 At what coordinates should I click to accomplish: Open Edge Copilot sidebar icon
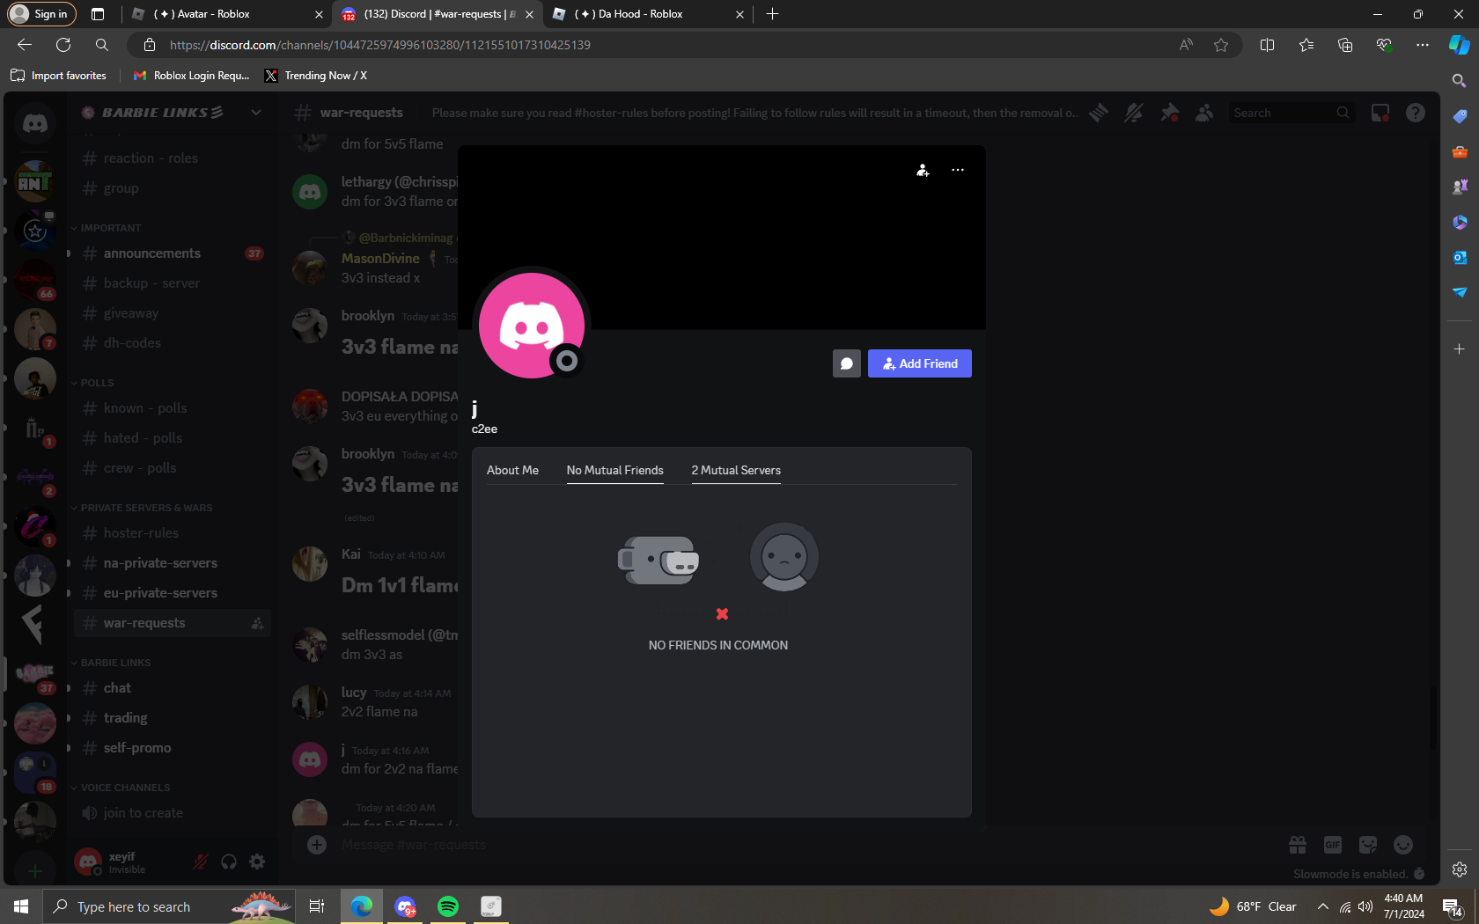pos(1459,45)
